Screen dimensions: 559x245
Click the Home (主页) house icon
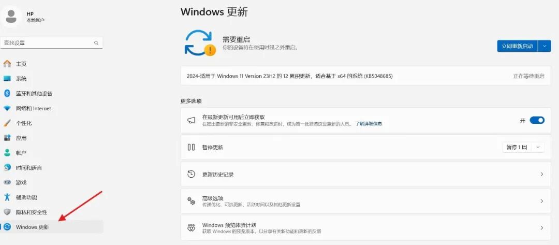[7, 64]
